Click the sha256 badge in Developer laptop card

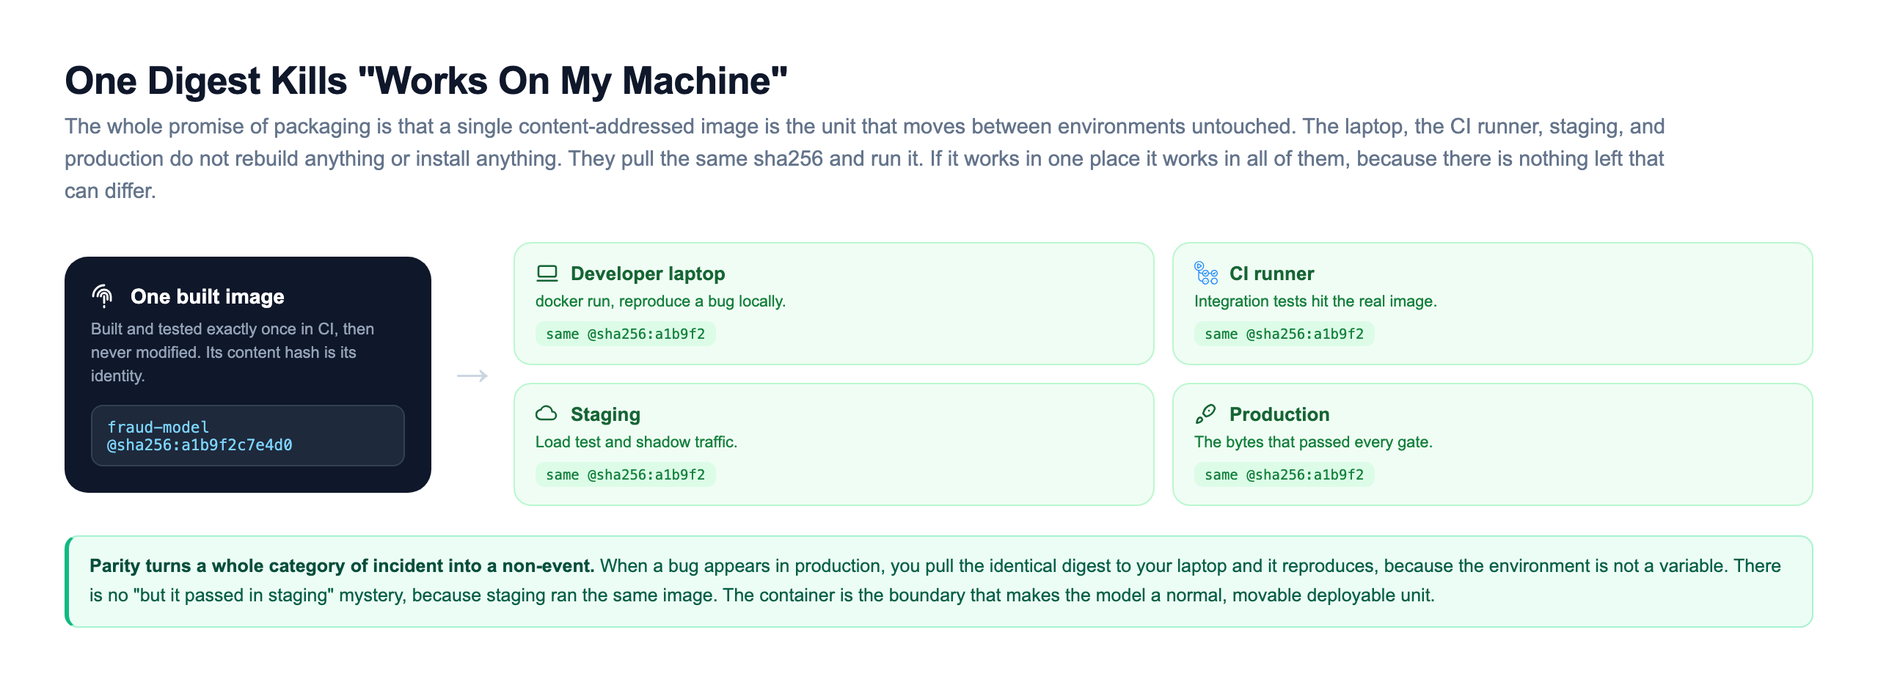coord(625,334)
